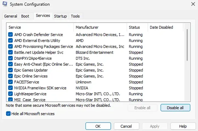Click the note about secure Microsoft services
Viewport: 198px width, 131px height.
click(58, 105)
